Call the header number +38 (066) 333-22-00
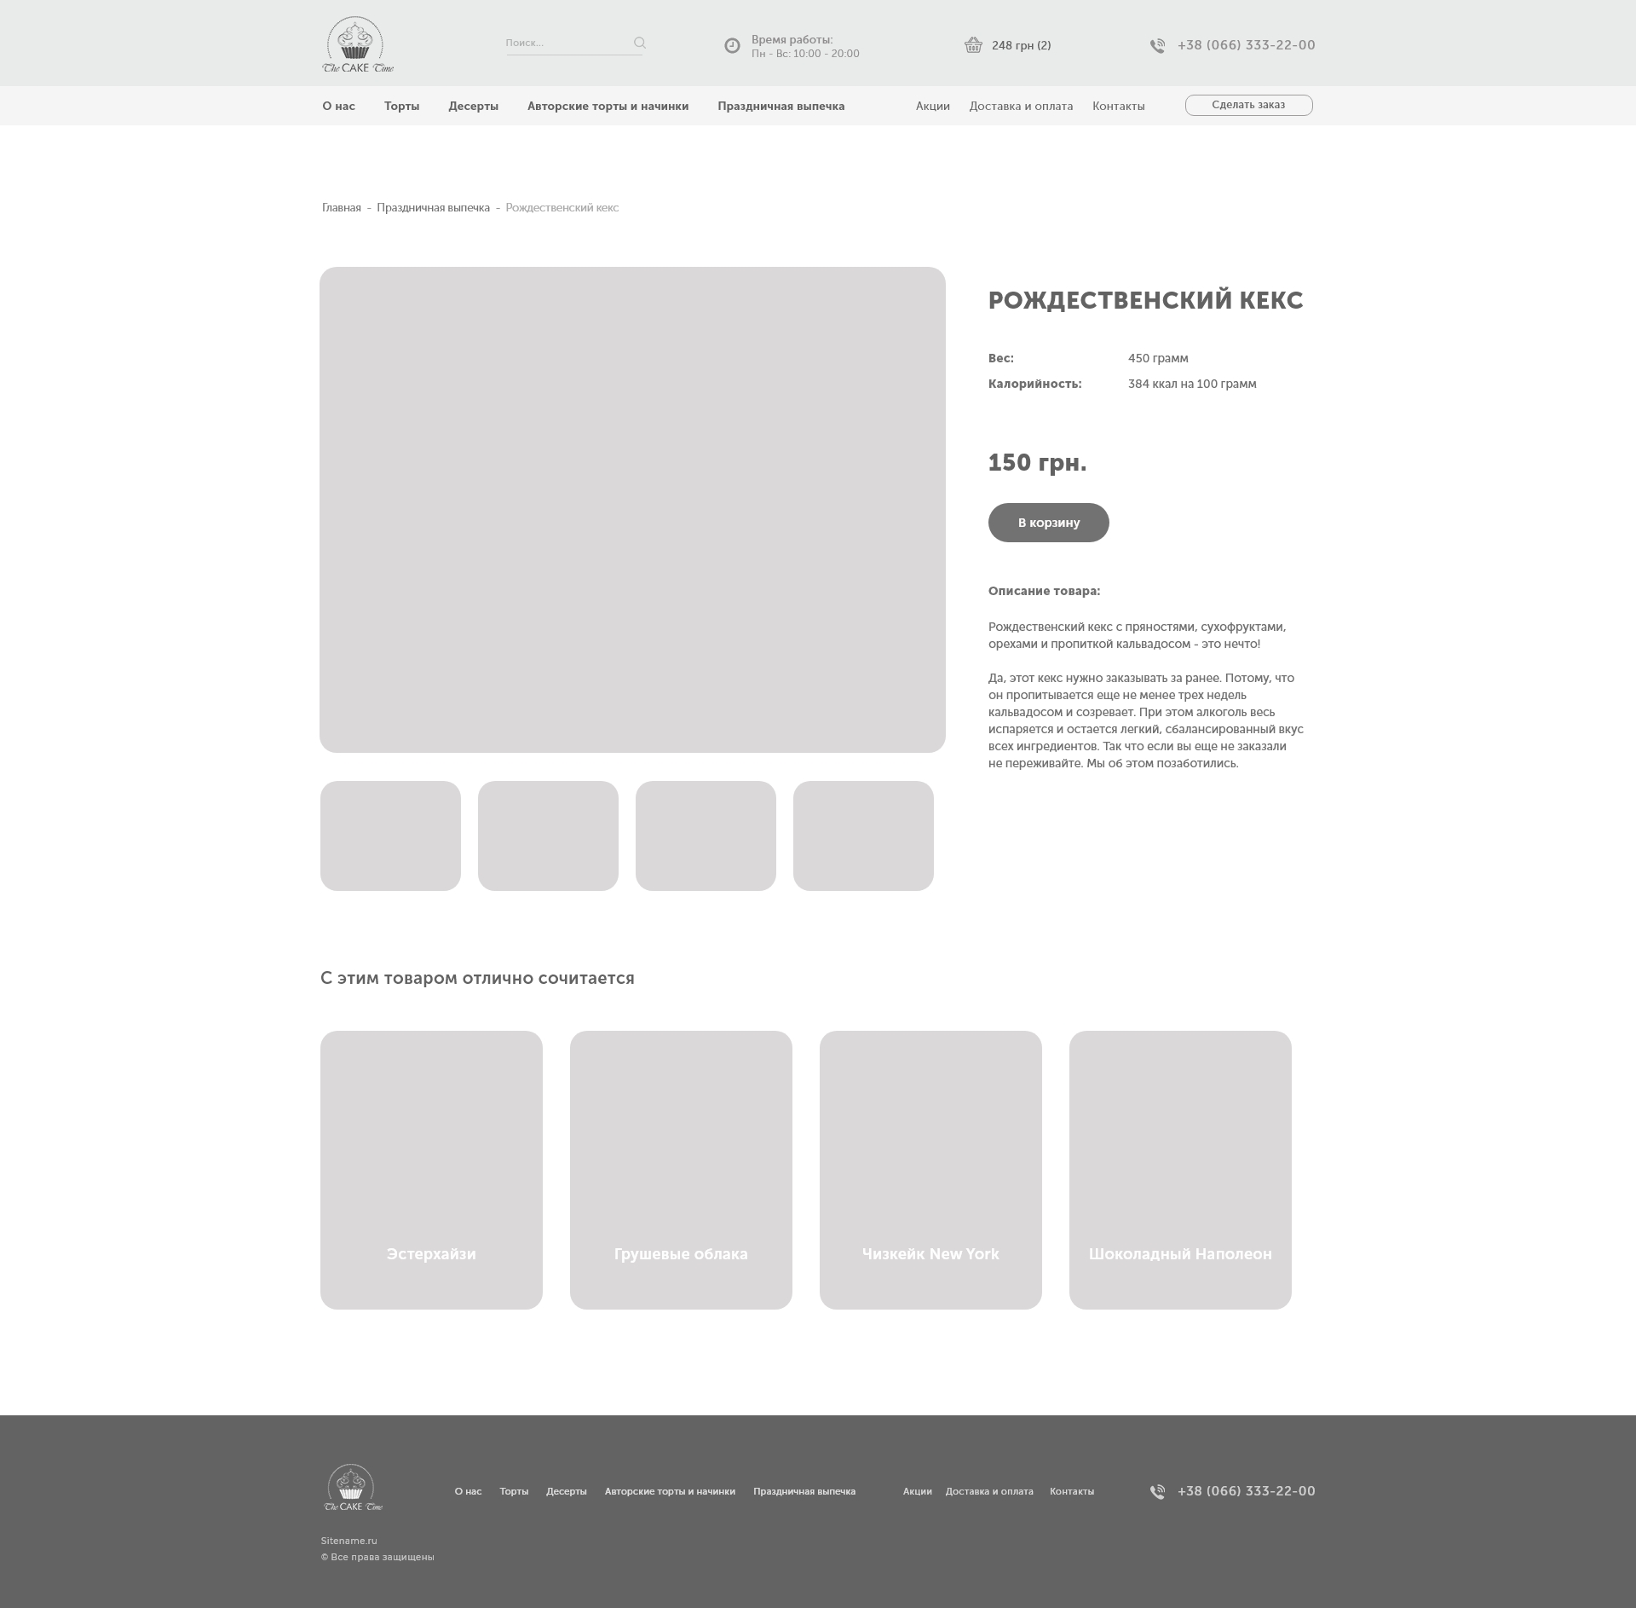The image size is (1636, 1608). coord(1246,45)
